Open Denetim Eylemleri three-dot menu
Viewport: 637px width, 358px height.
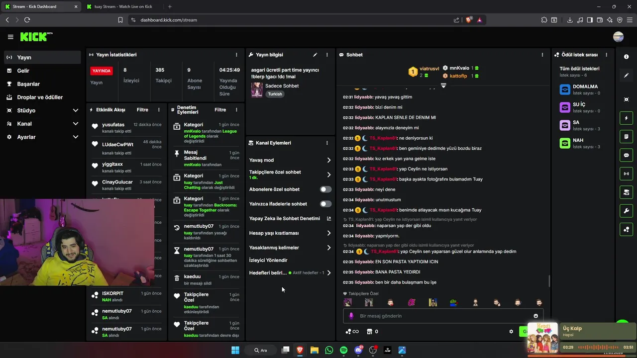(236, 110)
